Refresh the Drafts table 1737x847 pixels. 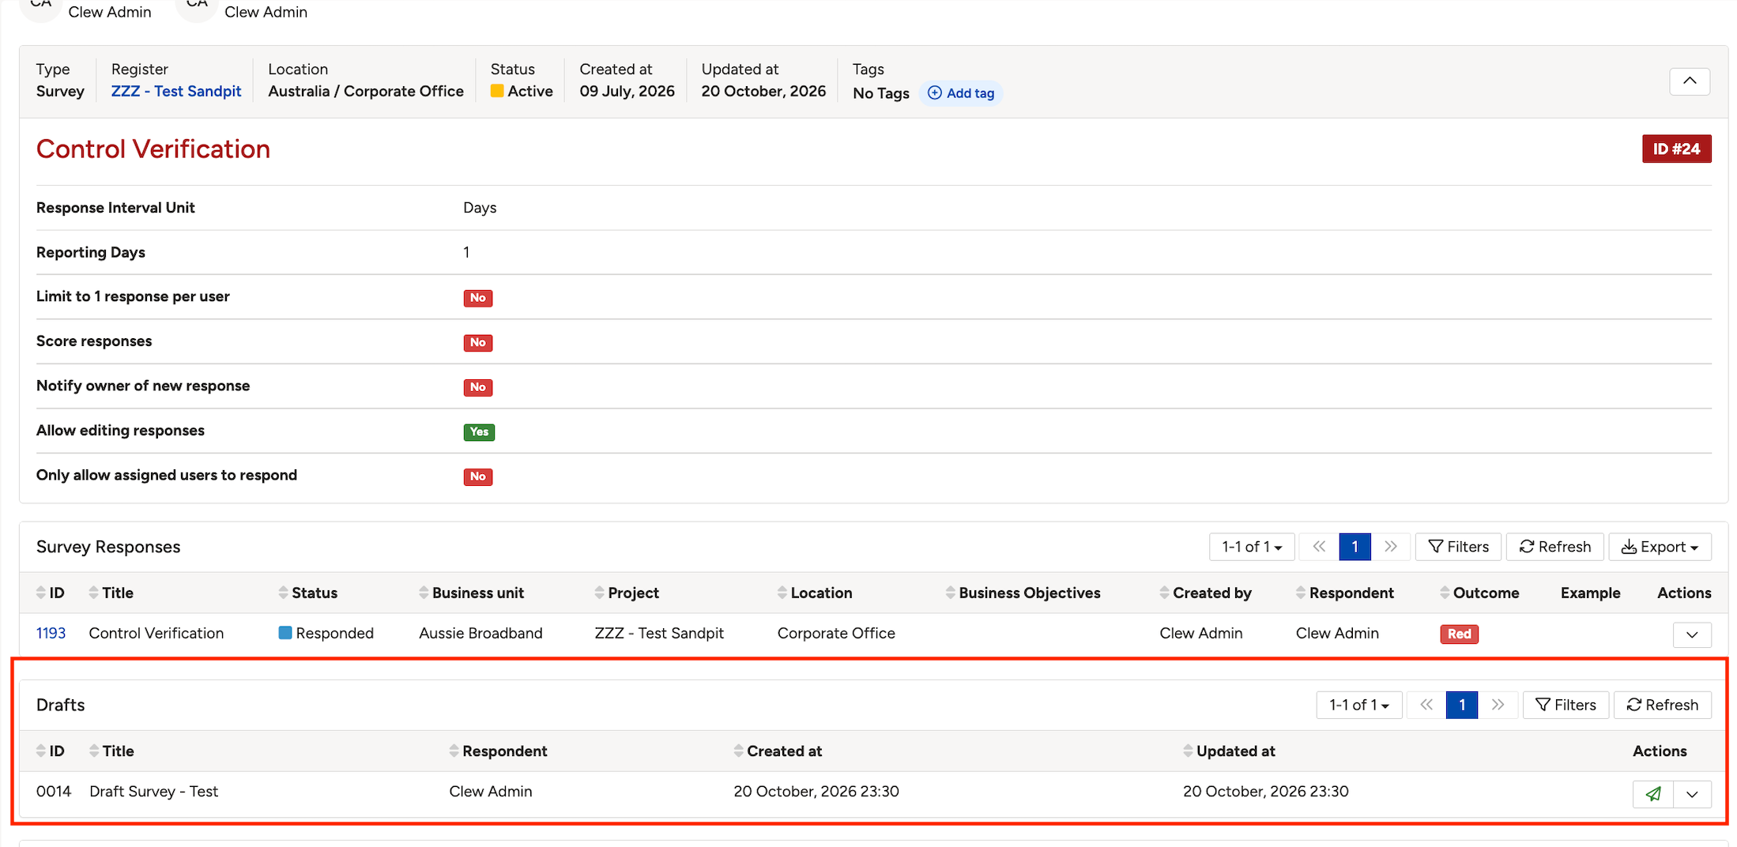click(1662, 705)
